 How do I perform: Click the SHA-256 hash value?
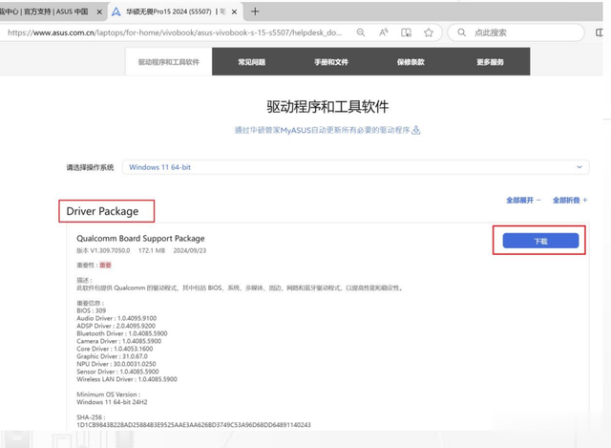(x=194, y=425)
